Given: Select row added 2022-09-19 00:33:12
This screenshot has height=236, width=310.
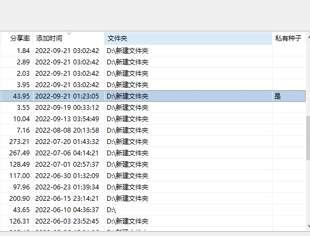Looking at the screenshot, I should coord(153,108).
